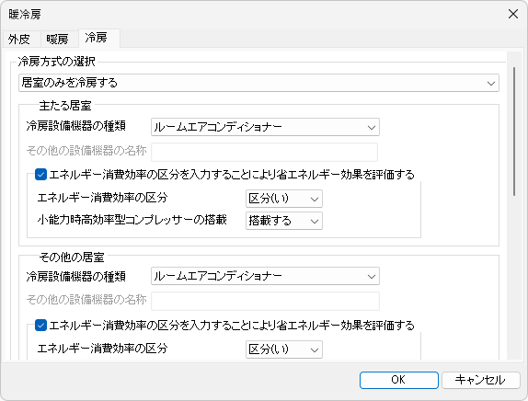The height and width of the screenshot is (401, 528).
Task: Click chevron arrow on second ルームエアコンディショナー combo box
Action: tap(372, 277)
